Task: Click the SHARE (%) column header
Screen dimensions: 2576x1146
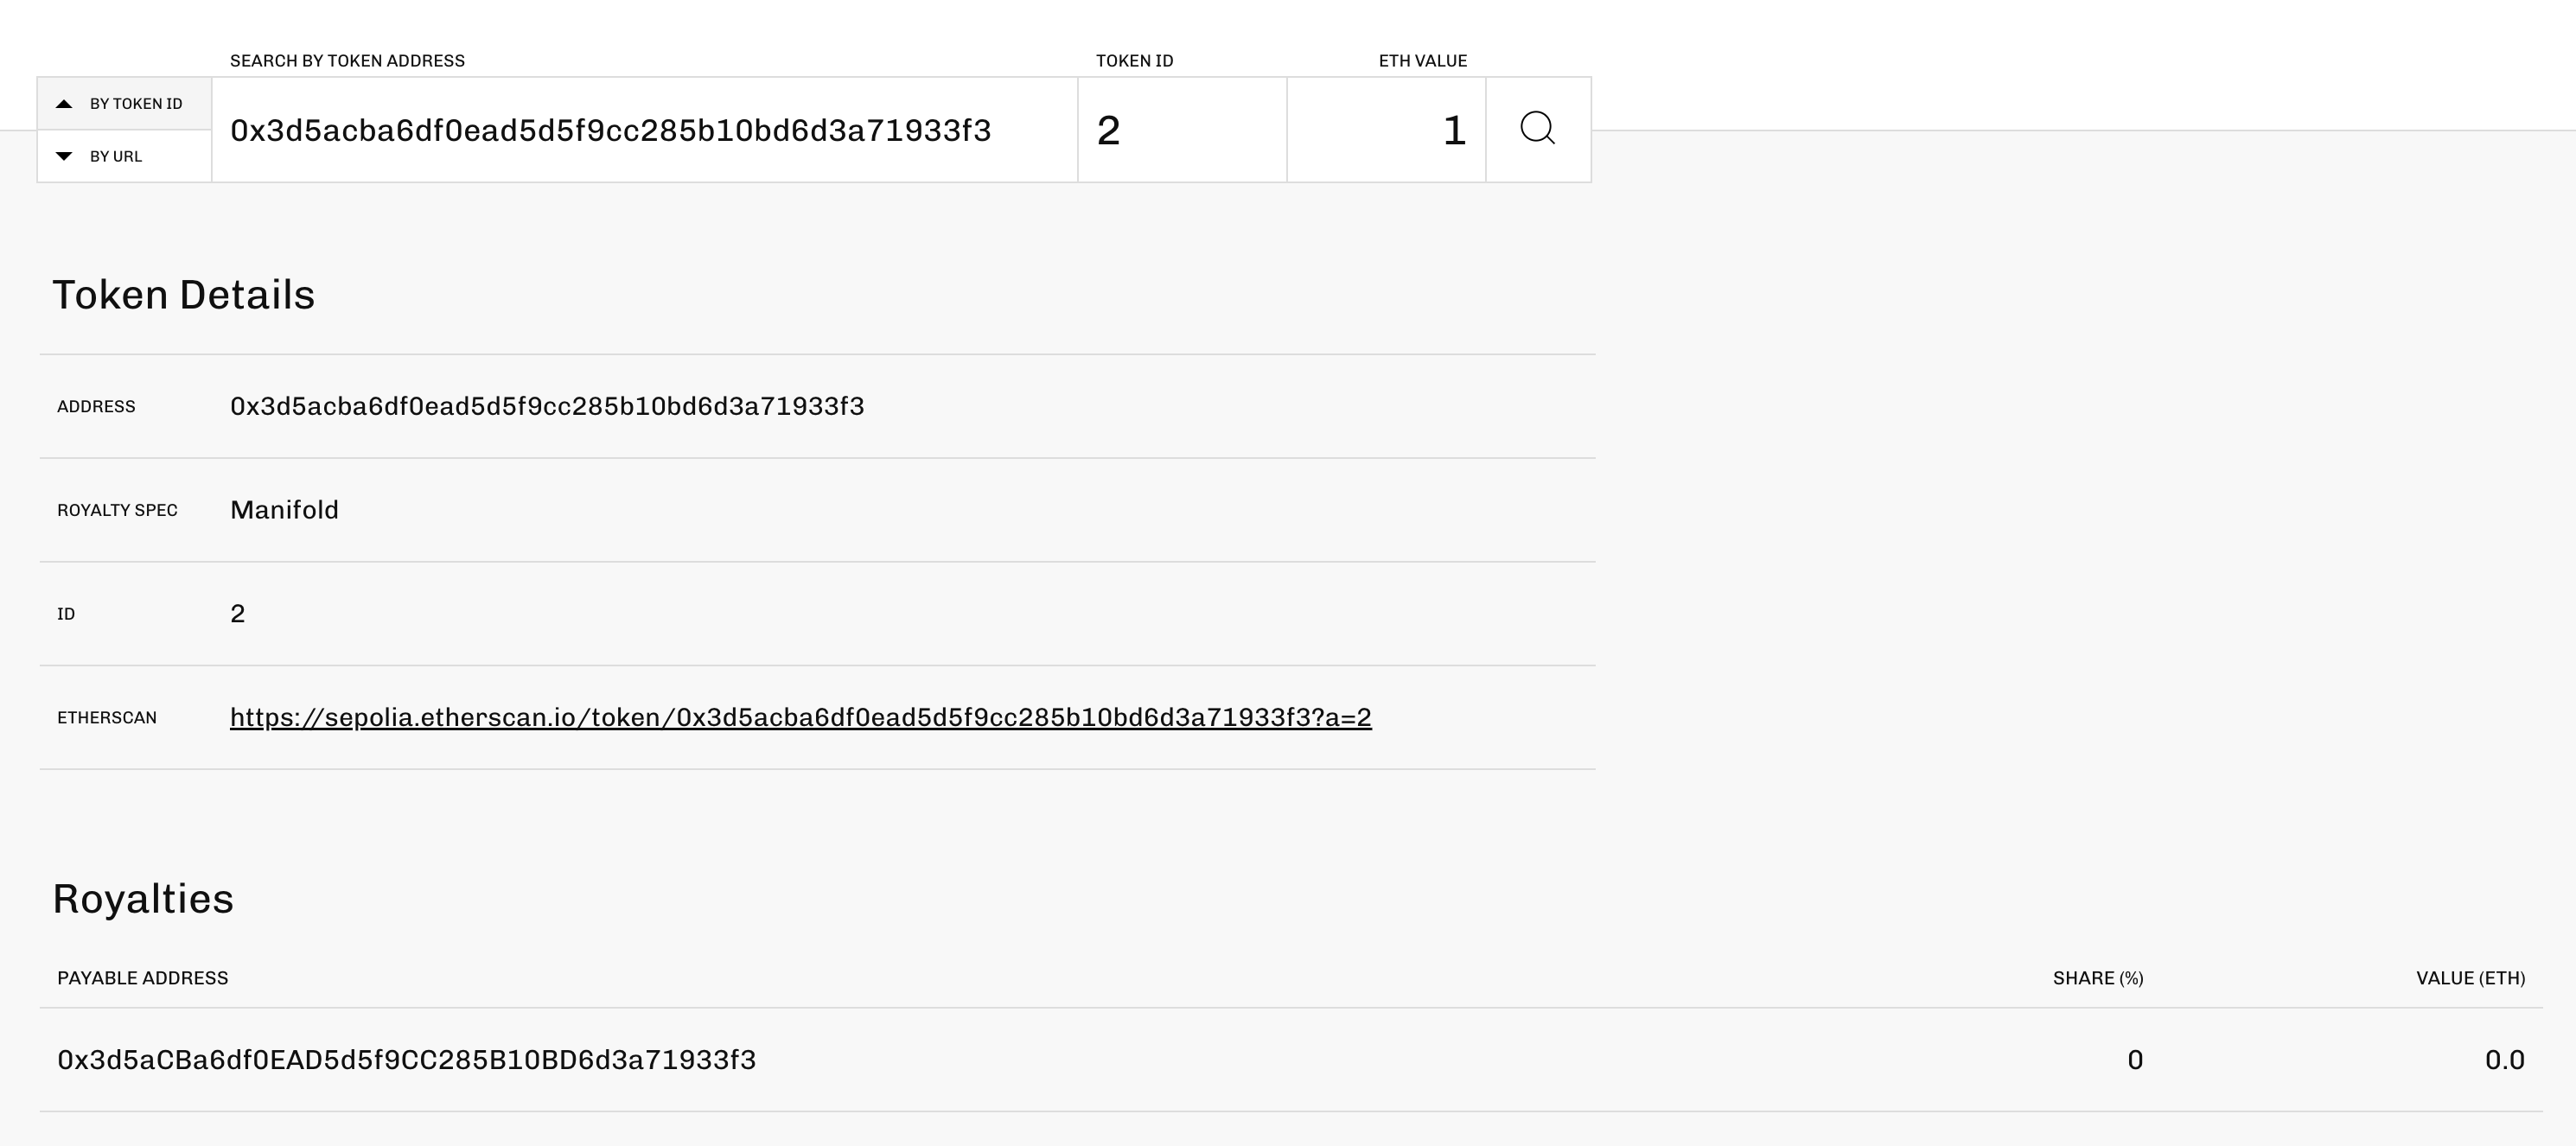Action: pyautogui.click(x=2097, y=978)
